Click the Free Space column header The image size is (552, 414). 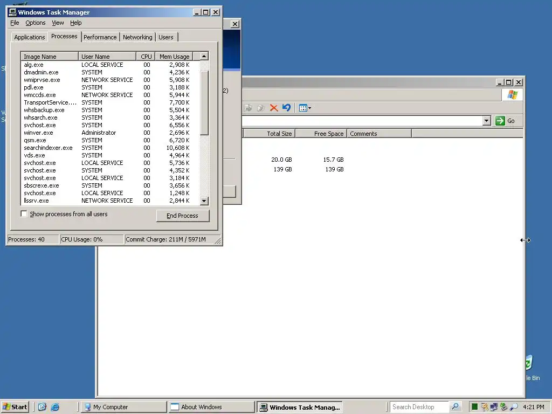click(321, 134)
